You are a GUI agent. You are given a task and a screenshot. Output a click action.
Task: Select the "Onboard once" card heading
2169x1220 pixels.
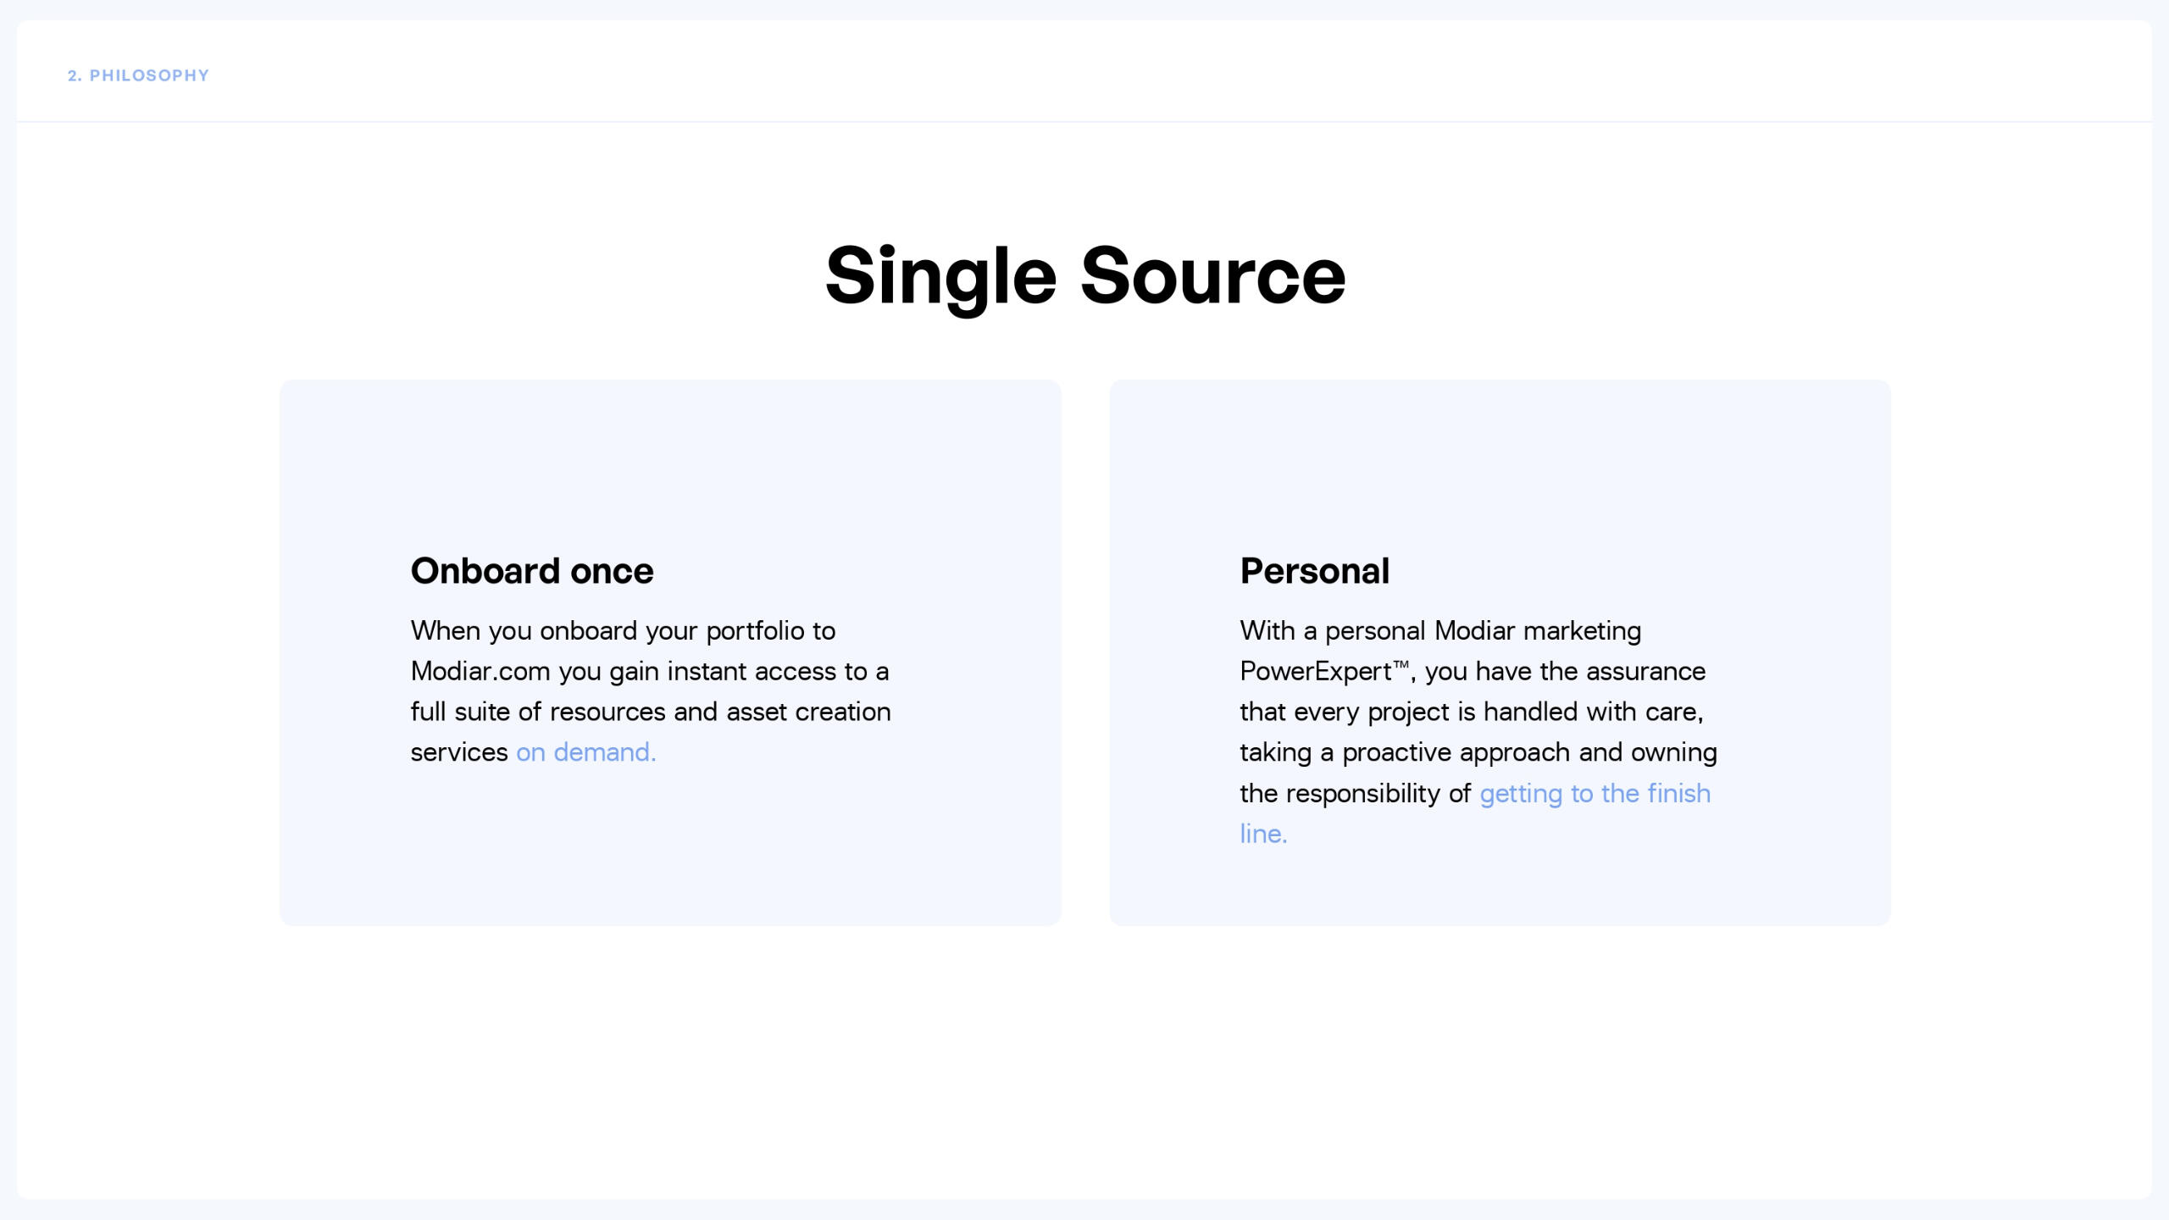point(532,571)
